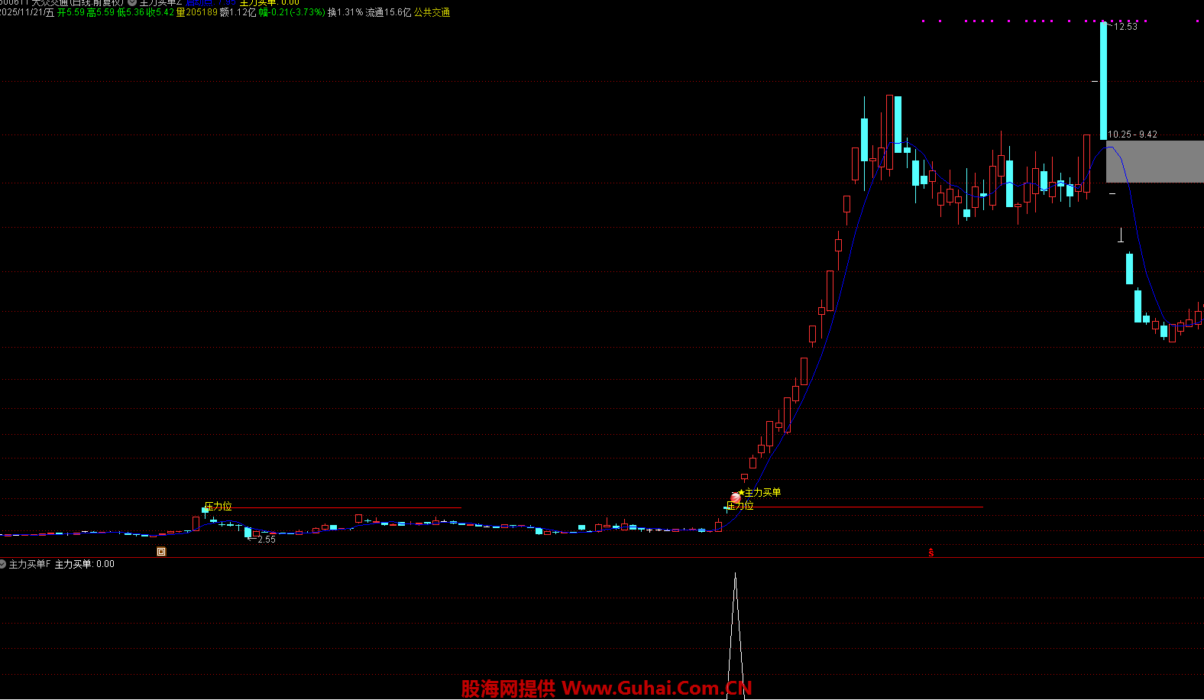Viewport: 1204px width, 700px height.
Task: Click the left yellow 压力位 label
Action: click(218, 507)
